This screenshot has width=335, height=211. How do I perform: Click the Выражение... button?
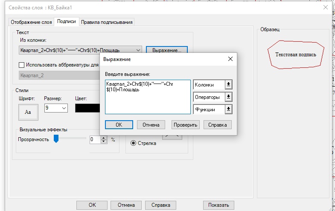tap(166, 50)
